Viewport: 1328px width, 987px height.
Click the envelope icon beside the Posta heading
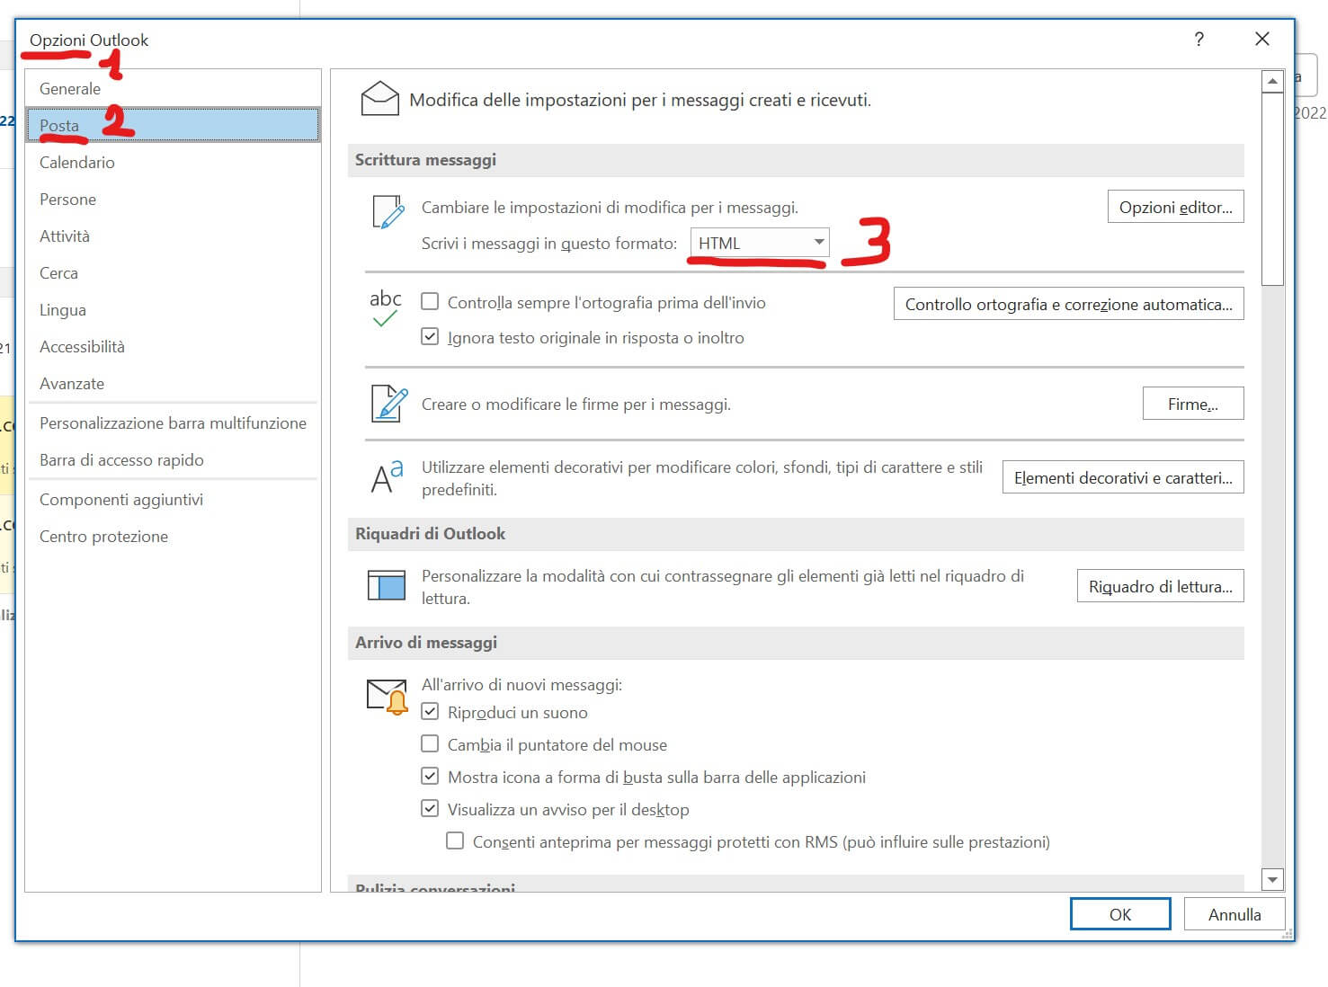[379, 98]
